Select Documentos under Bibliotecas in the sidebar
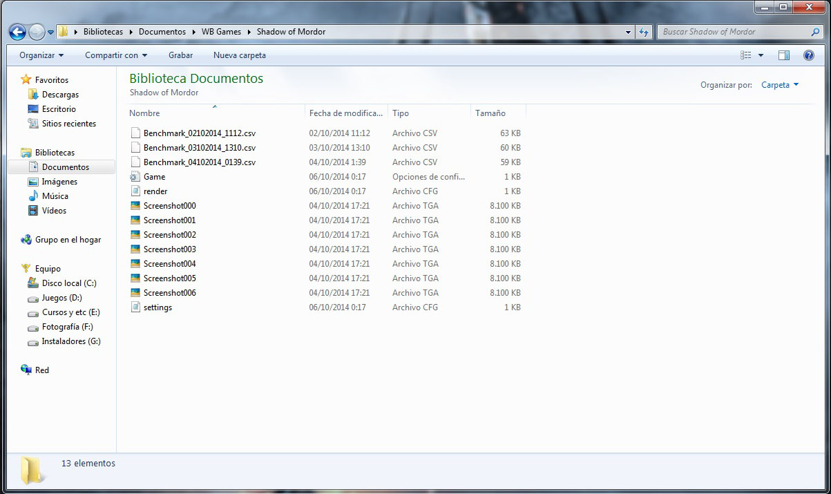Viewport: 831px width, 494px height. point(65,167)
